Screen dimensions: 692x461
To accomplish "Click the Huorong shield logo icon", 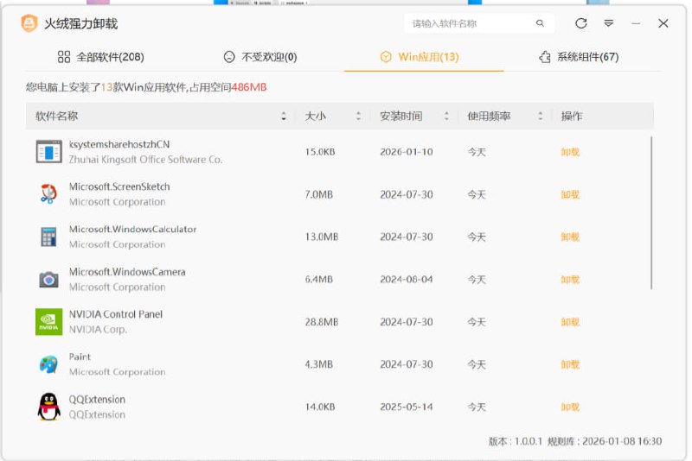I will 29,23.
